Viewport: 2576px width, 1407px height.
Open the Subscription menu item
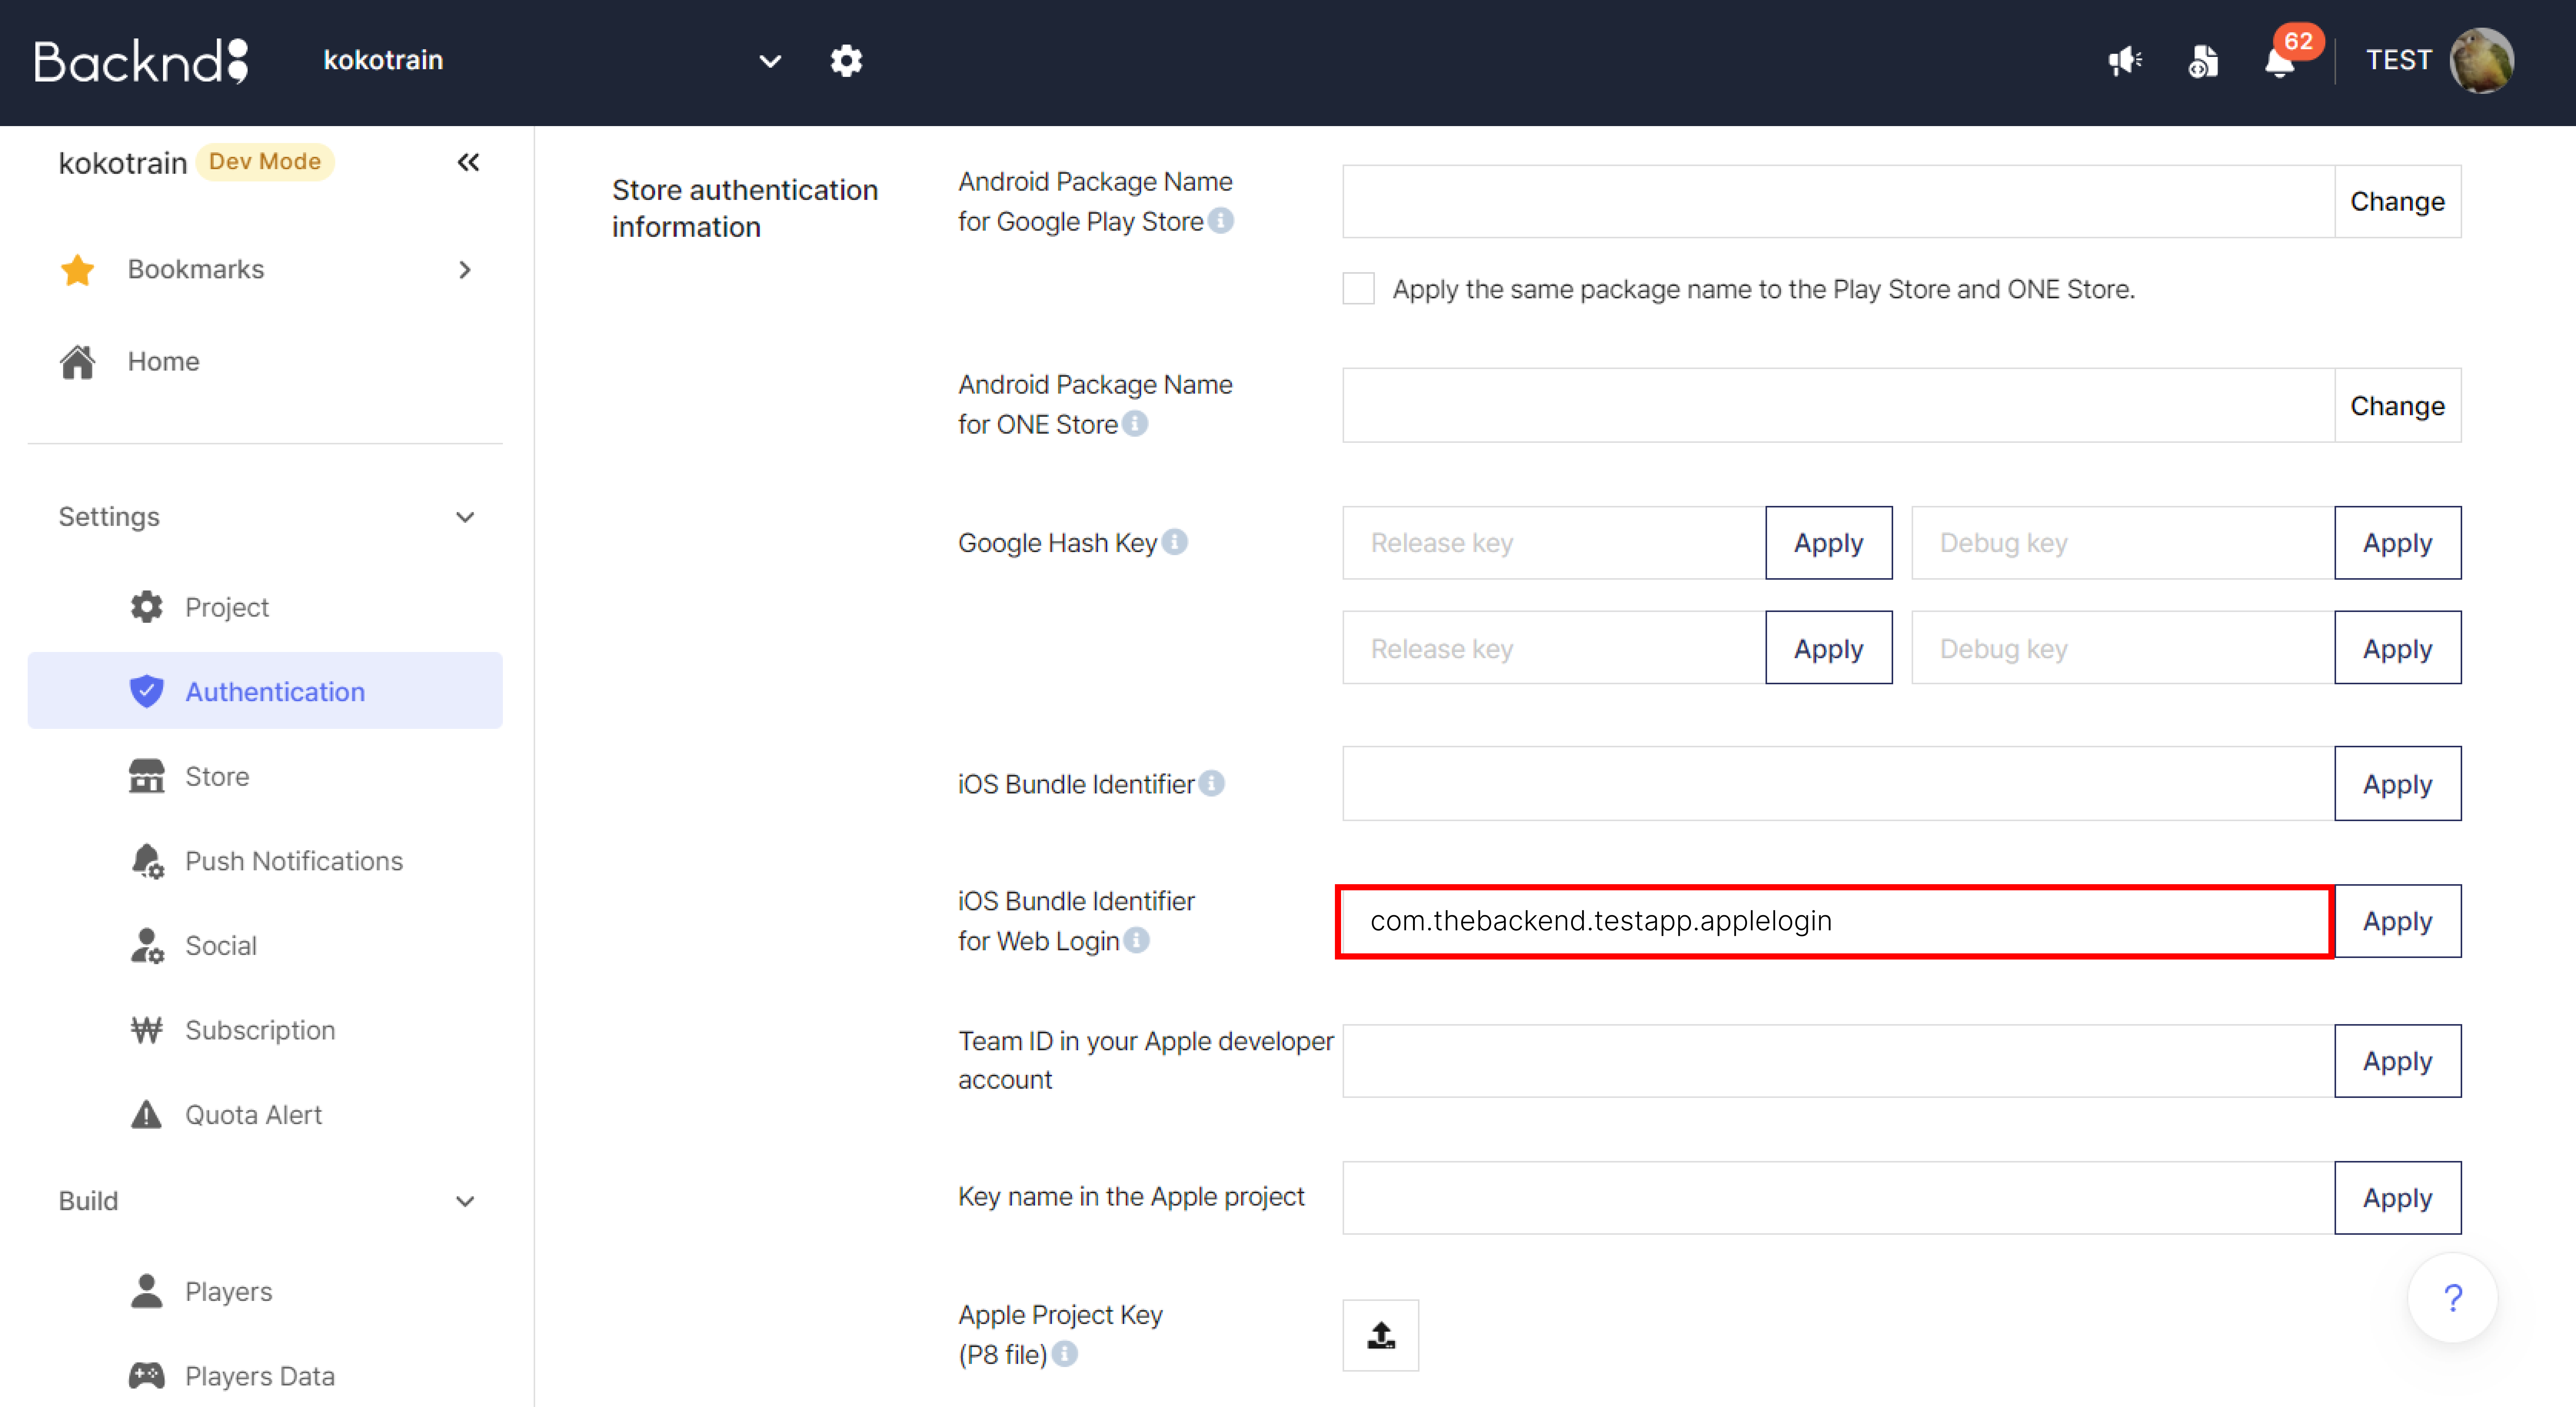click(x=265, y=1030)
